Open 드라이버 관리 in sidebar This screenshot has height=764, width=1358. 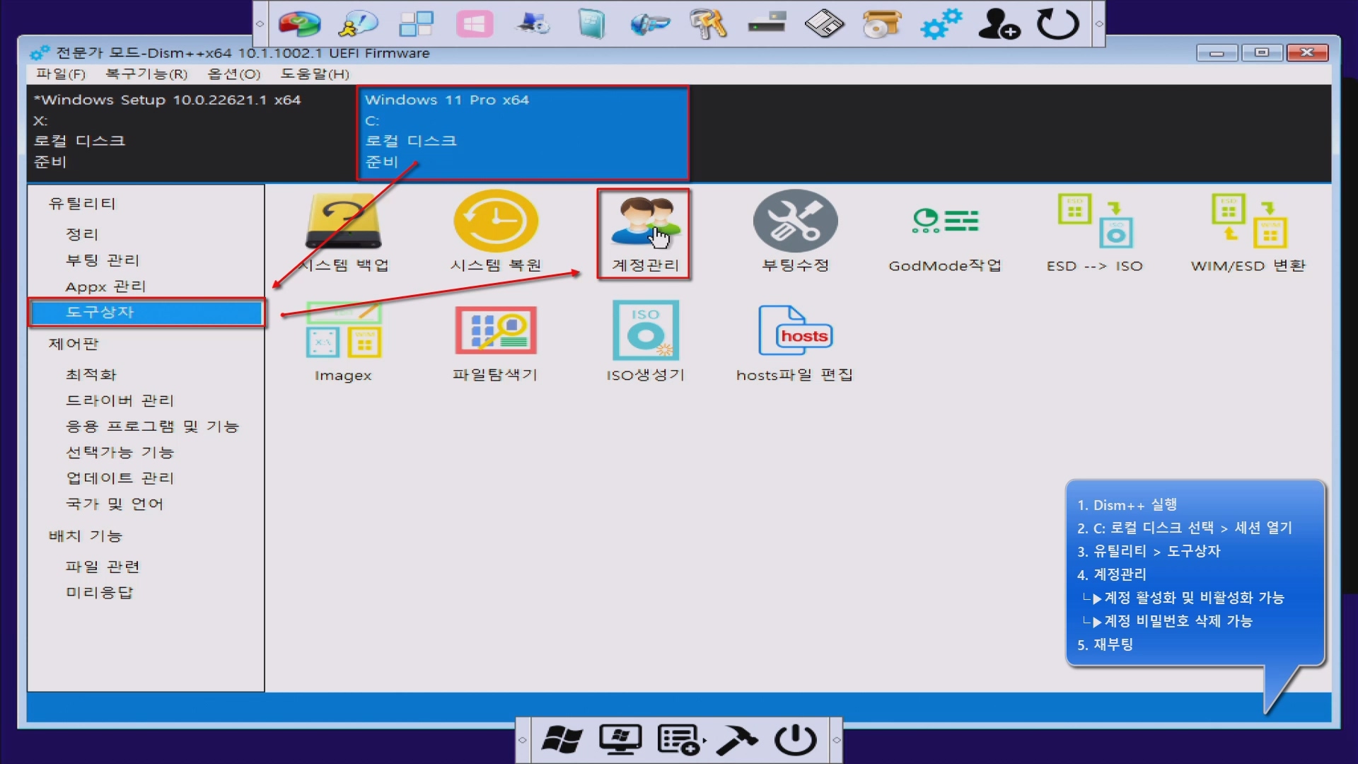click(x=120, y=400)
